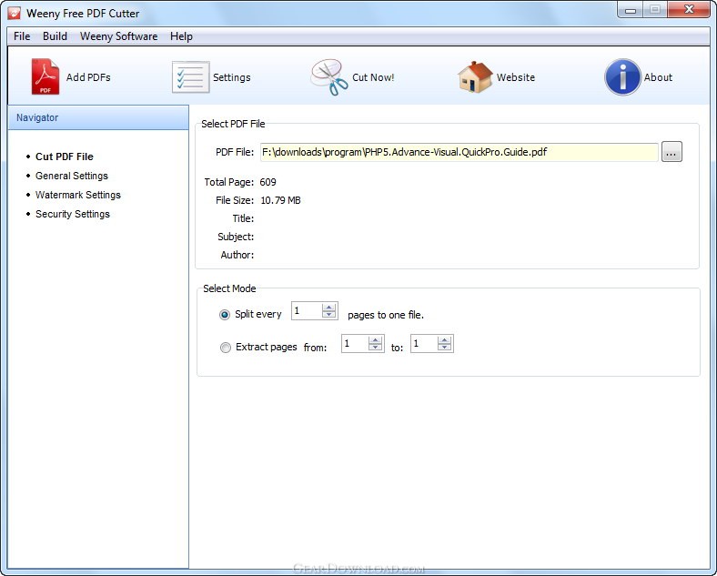Click the from page number field

(355, 344)
